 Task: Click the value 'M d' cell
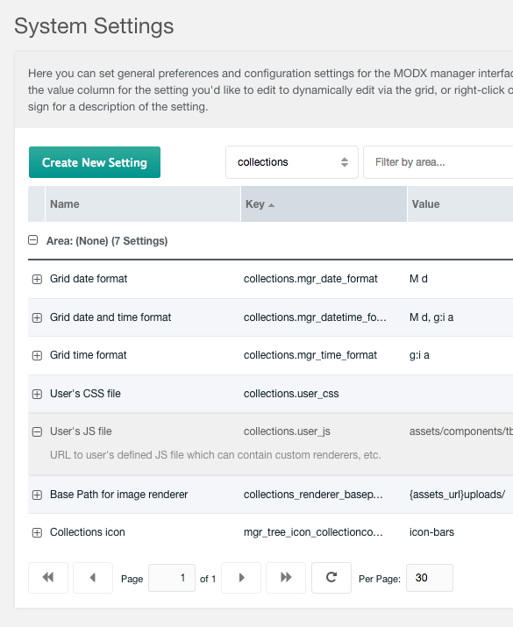pos(418,279)
